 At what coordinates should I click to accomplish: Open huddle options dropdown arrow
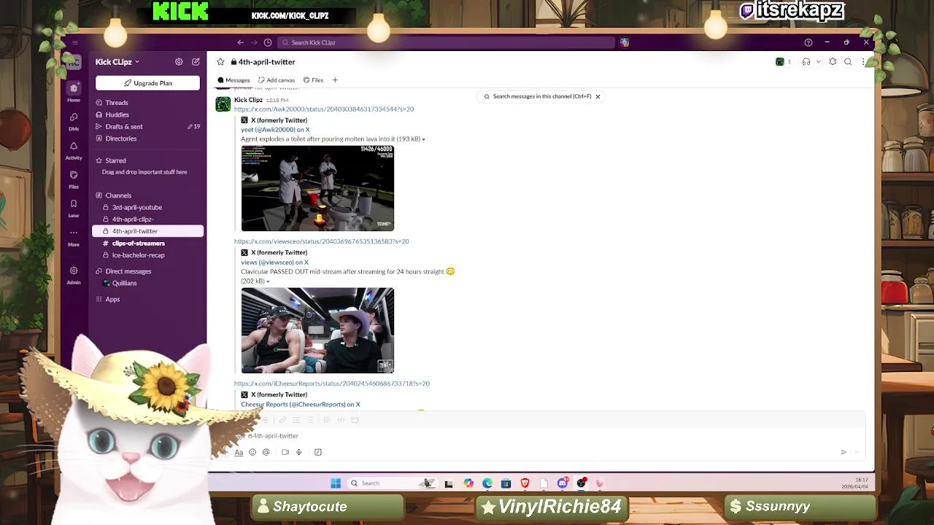point(818,62)
